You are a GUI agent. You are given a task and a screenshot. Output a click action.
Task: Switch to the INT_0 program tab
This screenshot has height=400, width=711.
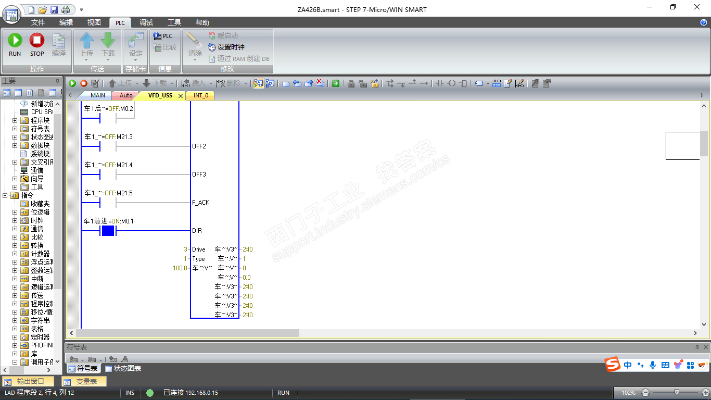[201, 95]
